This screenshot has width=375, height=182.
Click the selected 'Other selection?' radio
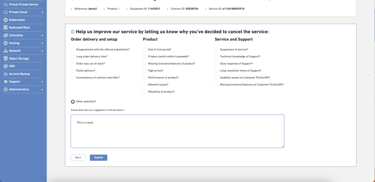[73, 102]
